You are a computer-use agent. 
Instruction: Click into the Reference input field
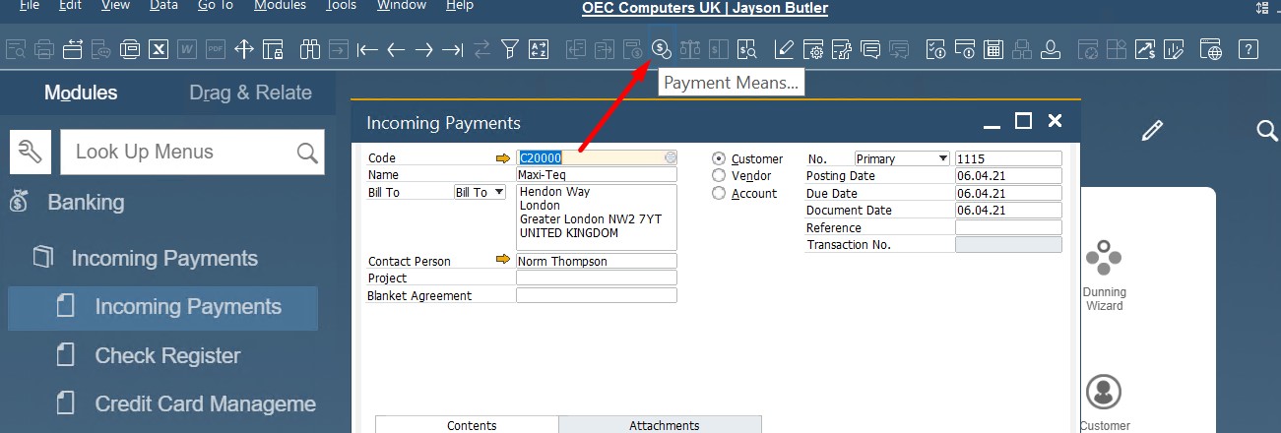[x=1008, y=227]
